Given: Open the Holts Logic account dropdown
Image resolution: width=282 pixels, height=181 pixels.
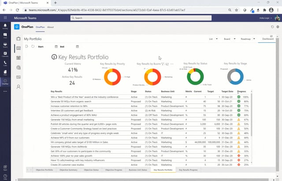Looking at the screenshot, I should 265,18.
